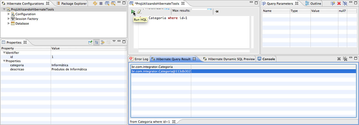The height and width of the screenshot is (125, 359).
Task: Select the categoria property value Informática
Action: tap(60, 65)
